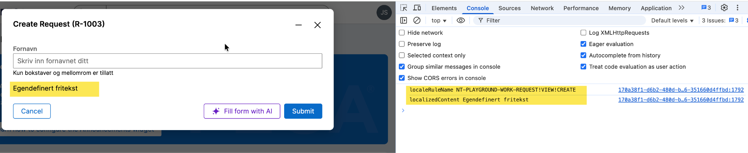Open the Default levels dropdown
The image size is (748, 153).
[x=672, y=21]
